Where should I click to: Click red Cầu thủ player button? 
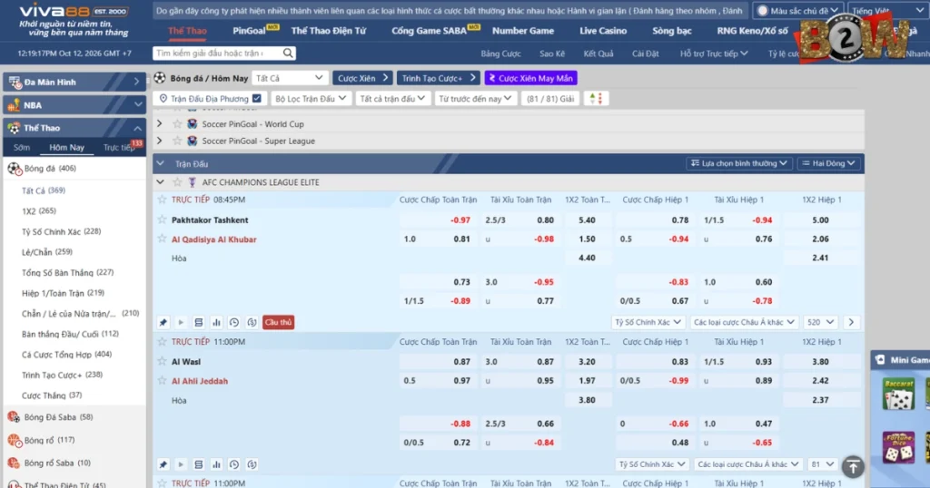point(278,322)
